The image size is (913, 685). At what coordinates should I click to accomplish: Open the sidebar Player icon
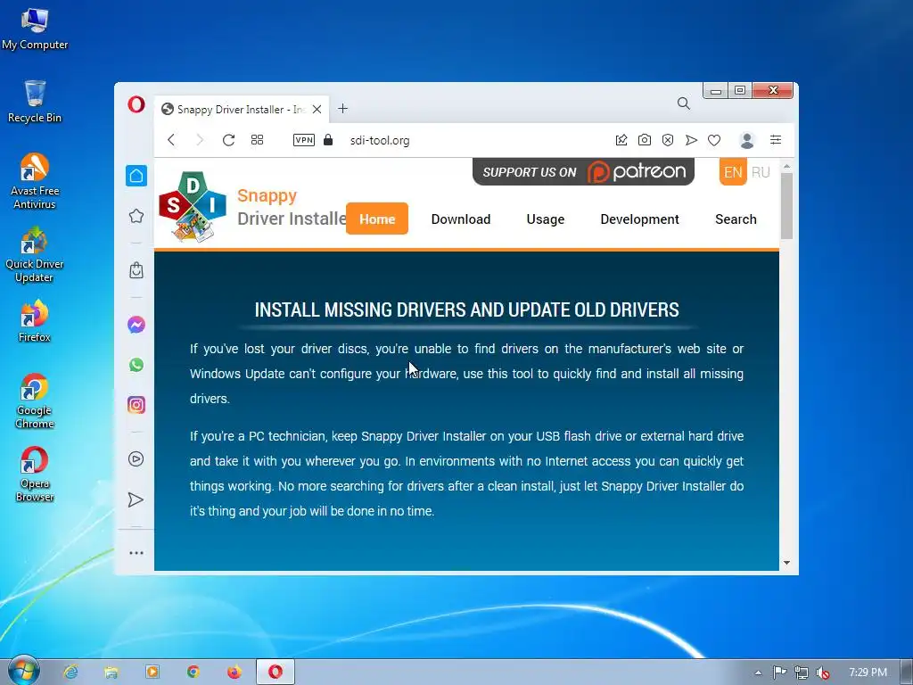point(136,459)
